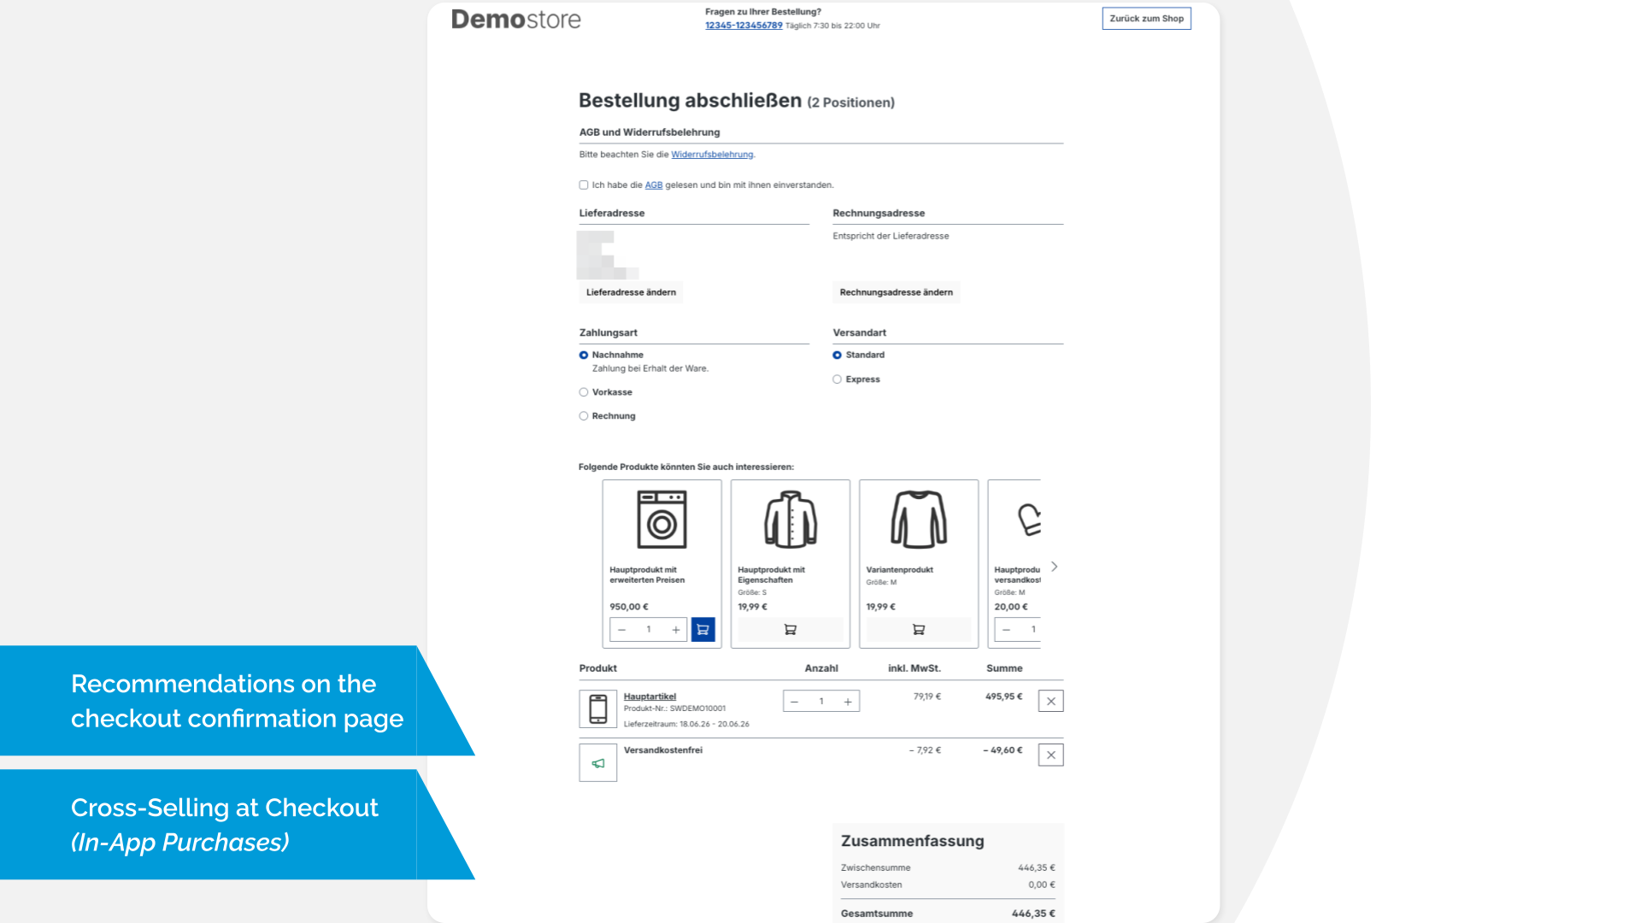
Task: Select Rechnung payment method
Action: coord(584,416)
